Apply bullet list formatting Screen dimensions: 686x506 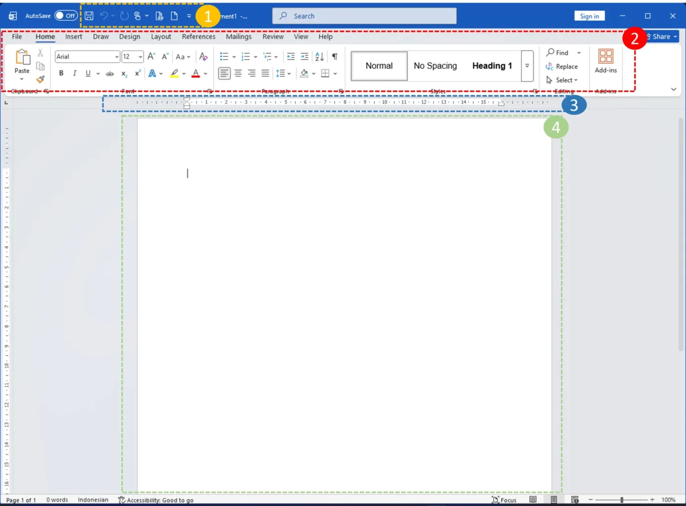click(224, 57)
